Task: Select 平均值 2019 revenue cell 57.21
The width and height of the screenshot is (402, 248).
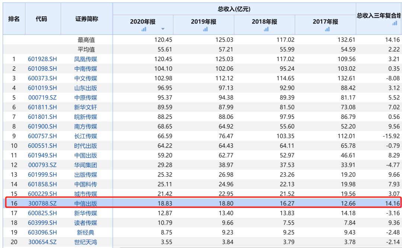Action: 226,49
